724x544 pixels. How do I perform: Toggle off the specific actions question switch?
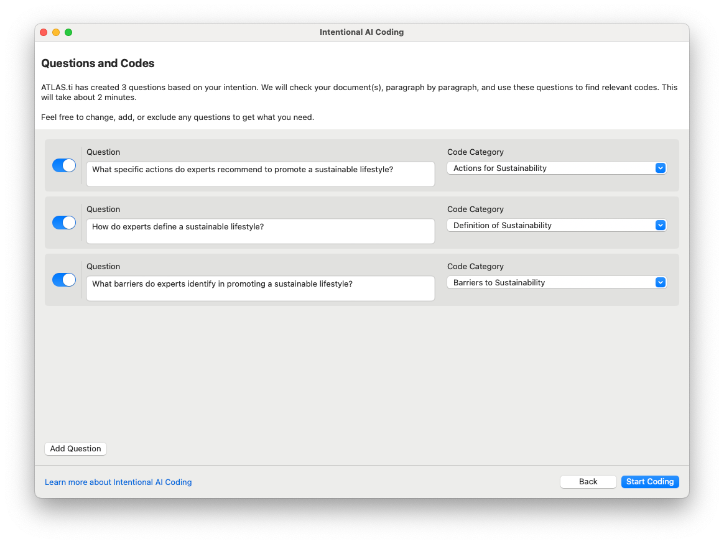click(63, 165)
